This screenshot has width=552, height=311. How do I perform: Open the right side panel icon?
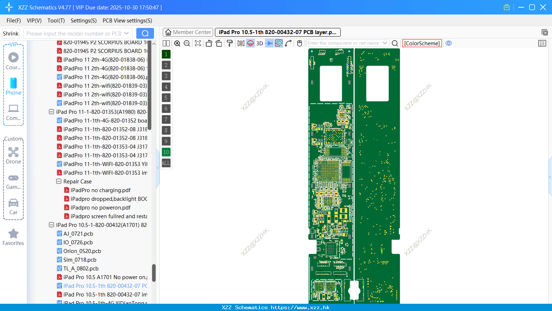tap(542, 43)
